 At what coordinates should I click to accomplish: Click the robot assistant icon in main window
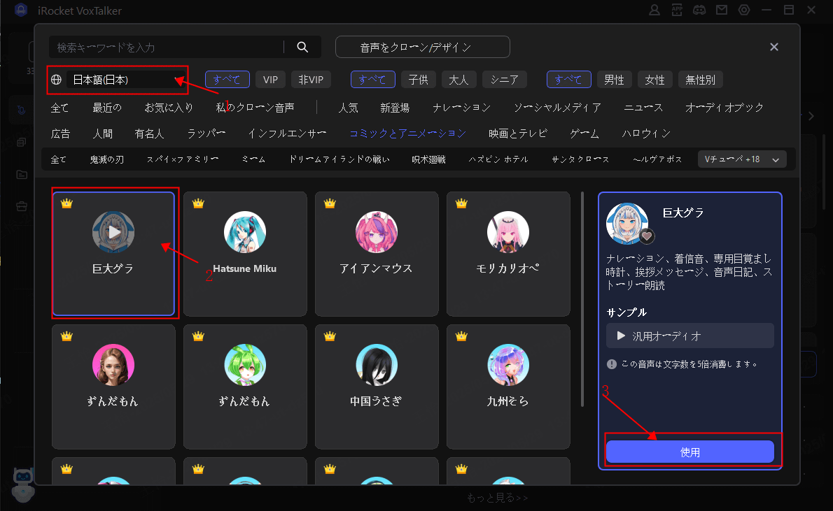pyautogui.click(x=23, y=484)
